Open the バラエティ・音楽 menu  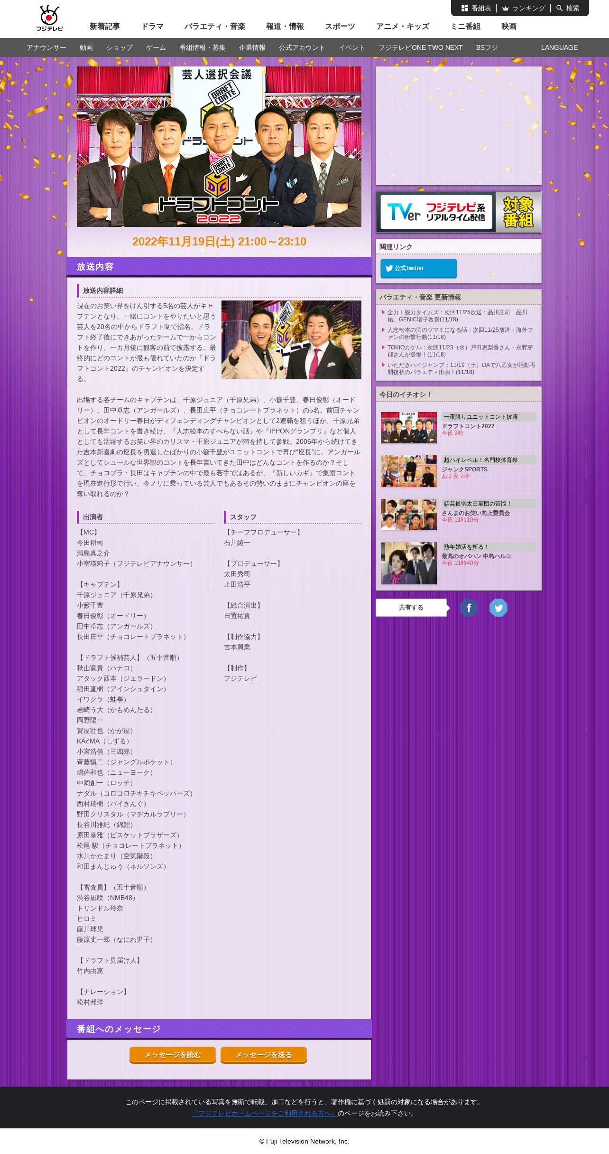[x=215, y=27]
